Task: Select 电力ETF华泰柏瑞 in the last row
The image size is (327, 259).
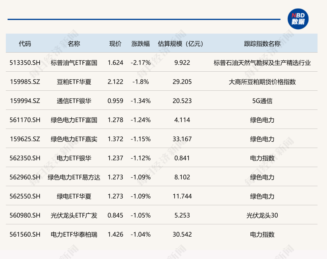Action: (74, 234)
